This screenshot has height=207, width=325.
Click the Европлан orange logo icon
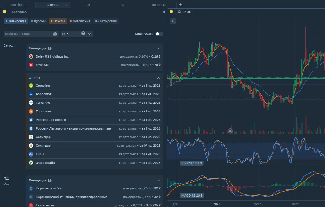click(31, 111)
